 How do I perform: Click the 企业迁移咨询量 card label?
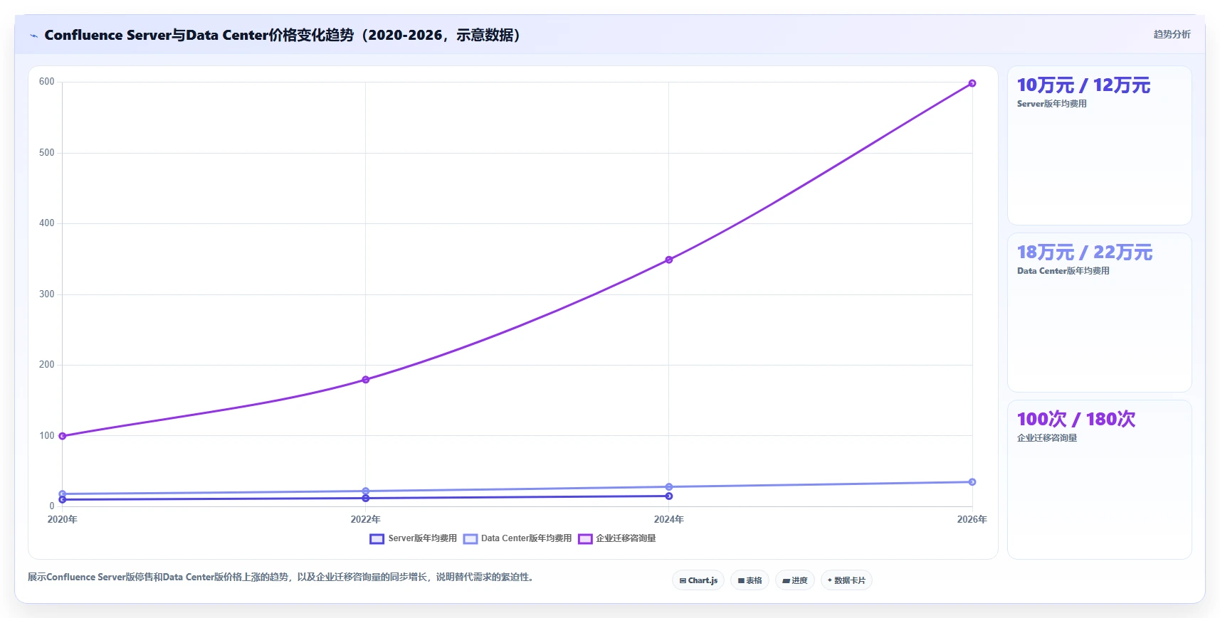coord(1046,438)
